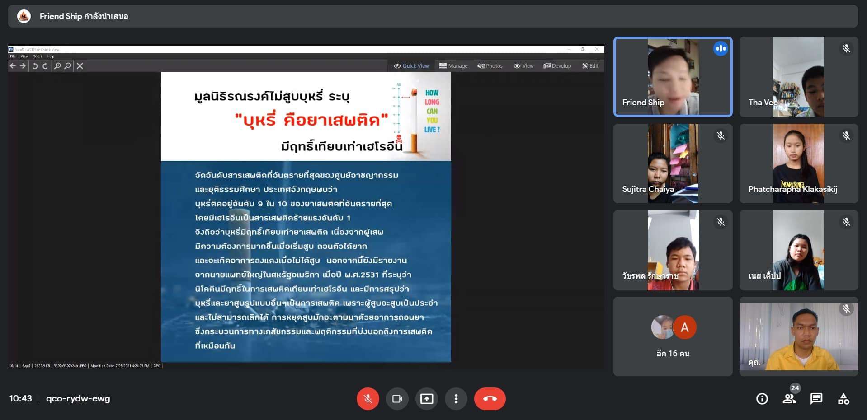867x420 pixels.
Task: Expand the 16 more people tile
Action: (x=673, y=336)
